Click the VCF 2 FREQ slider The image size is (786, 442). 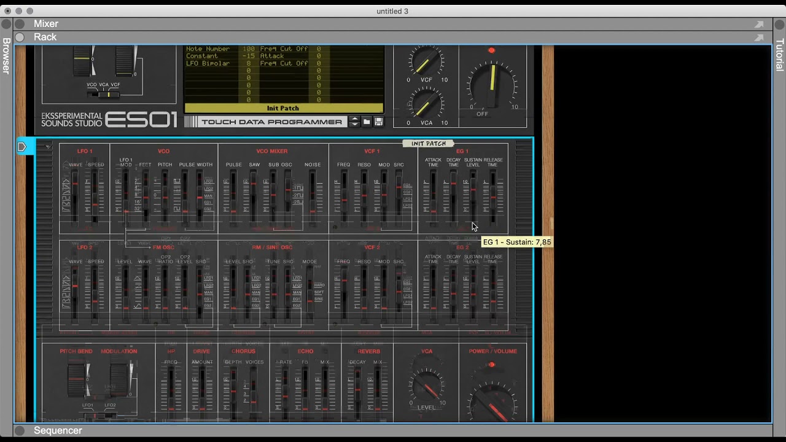[344, 293]
